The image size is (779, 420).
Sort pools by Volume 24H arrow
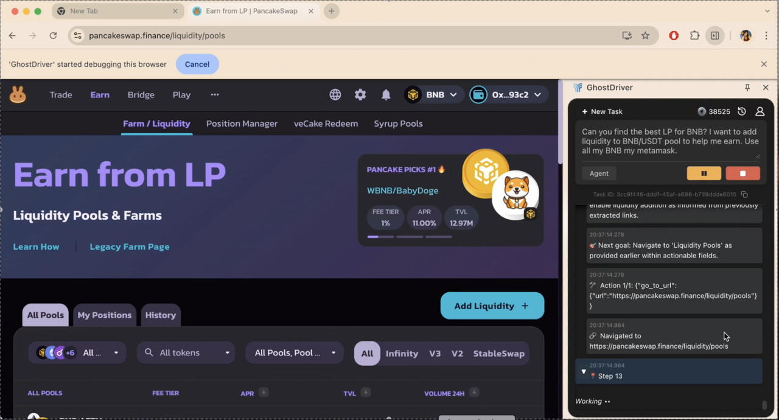coord(474,393)
